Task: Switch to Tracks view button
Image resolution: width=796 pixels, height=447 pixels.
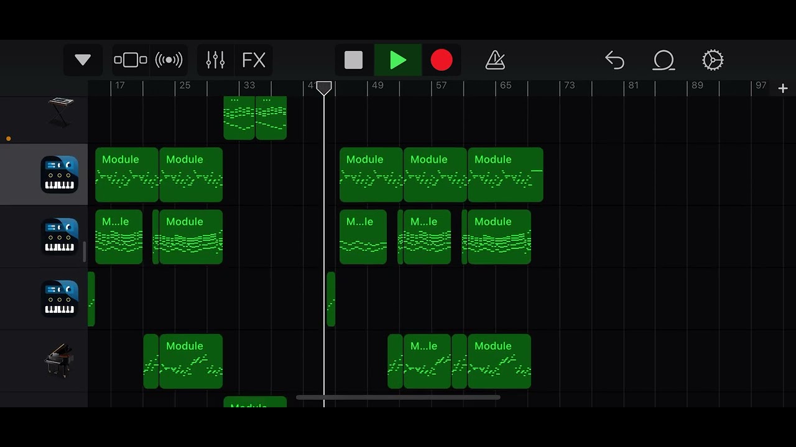Action: pyautogui.click(x=131, y=60)
